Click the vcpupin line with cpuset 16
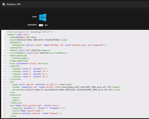 [x=30, y=71]
